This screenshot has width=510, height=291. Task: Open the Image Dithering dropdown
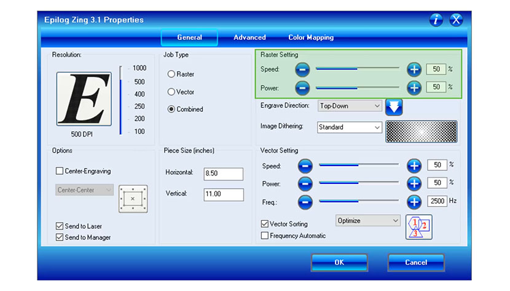350,127
